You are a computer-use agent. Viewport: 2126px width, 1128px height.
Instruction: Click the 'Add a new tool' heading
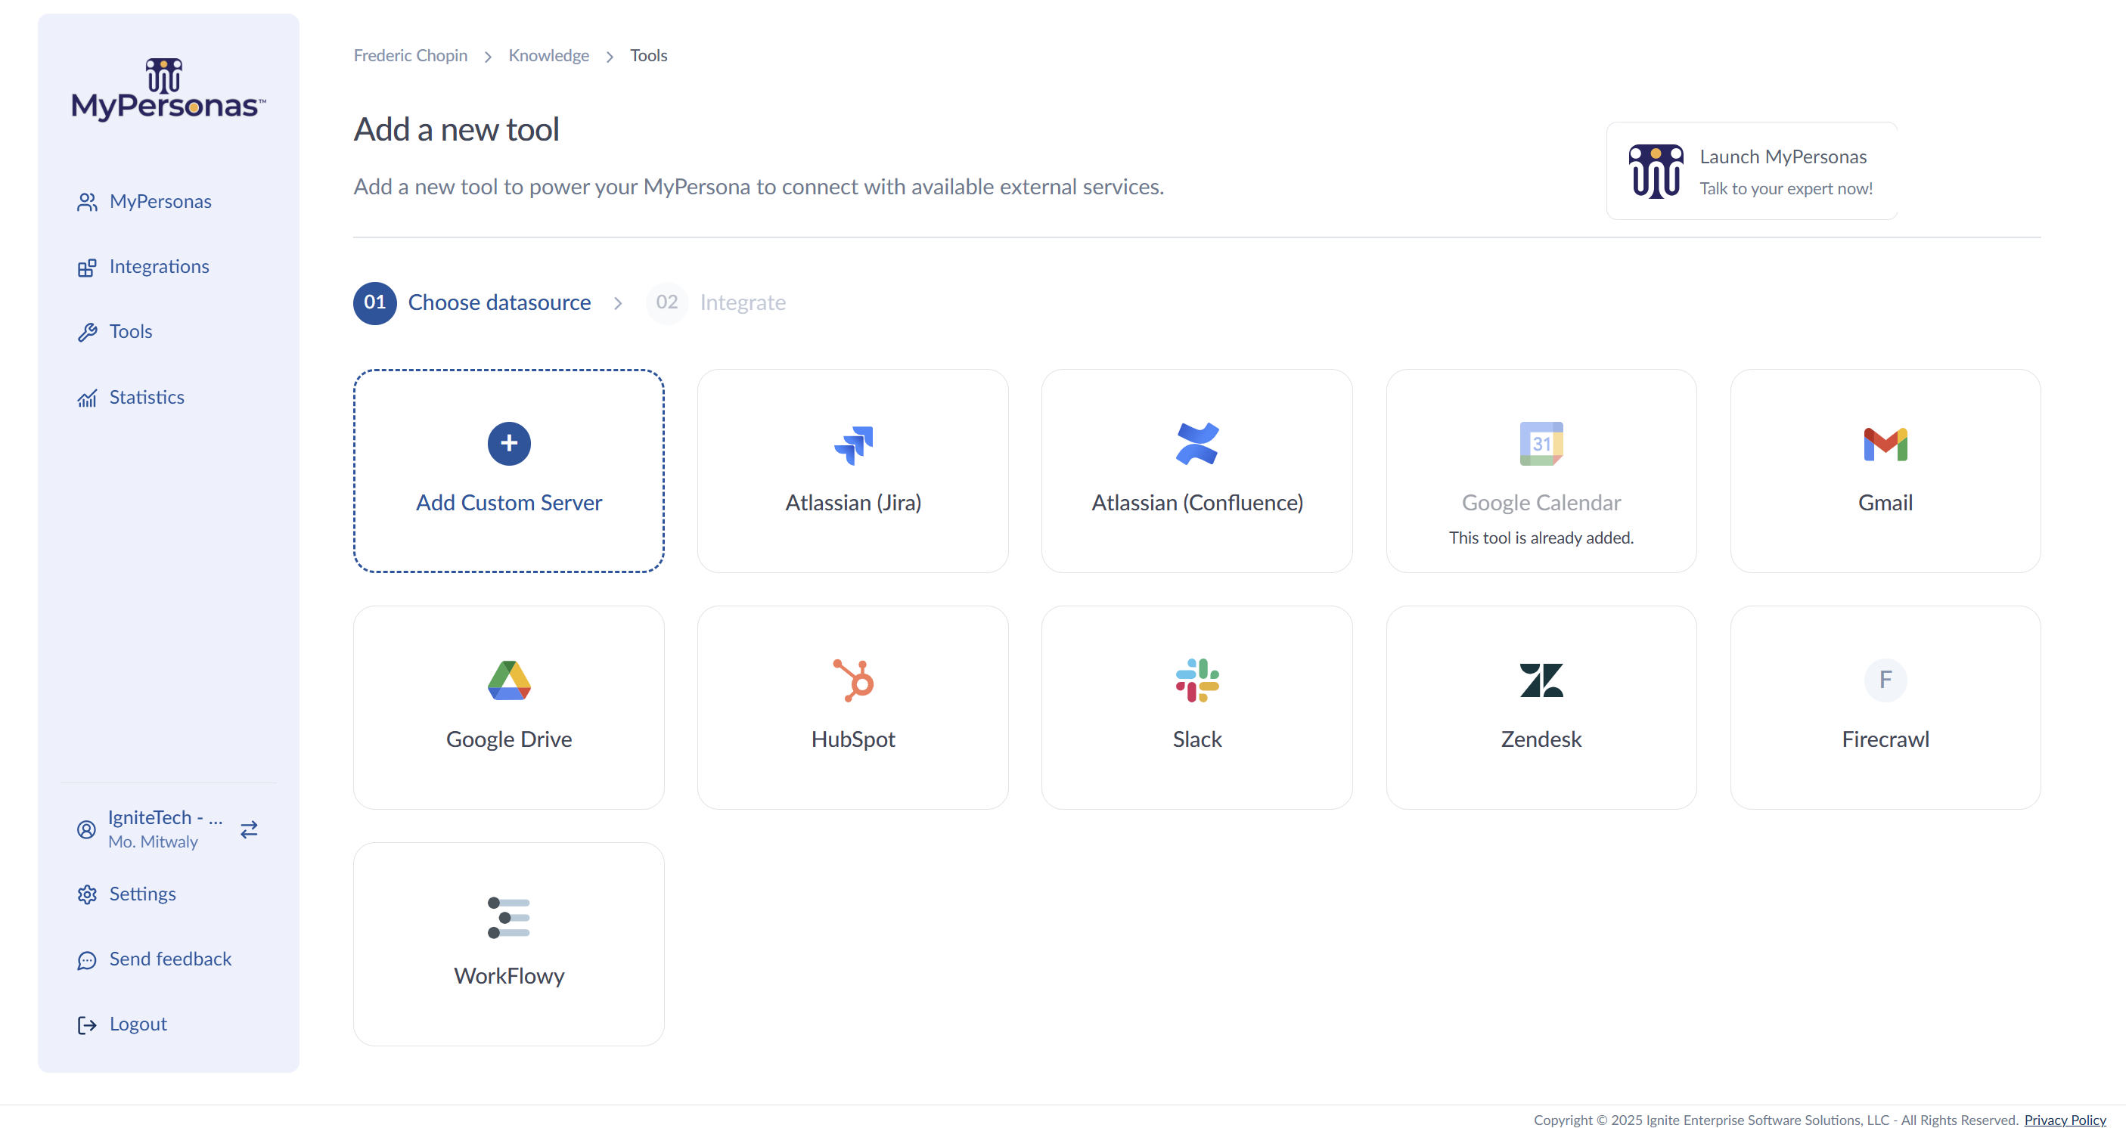tap(456, 129)
